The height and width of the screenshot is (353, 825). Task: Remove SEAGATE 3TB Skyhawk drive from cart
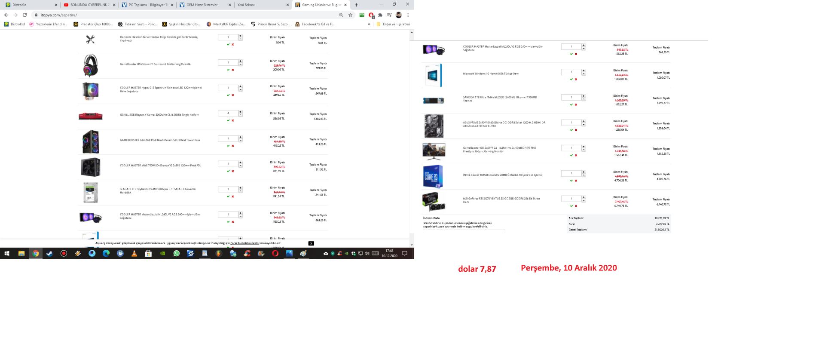[x=233, y=196]
